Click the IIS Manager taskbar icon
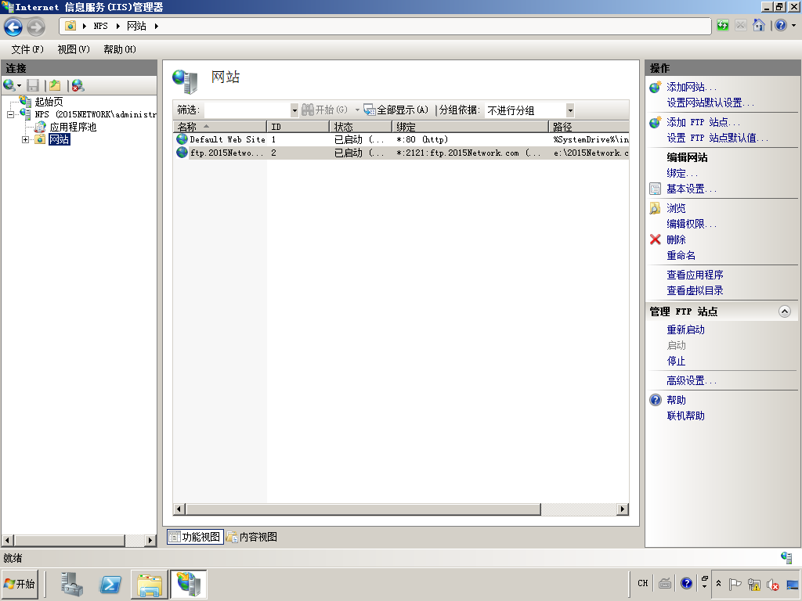802x601 pixels. point(188,584)
